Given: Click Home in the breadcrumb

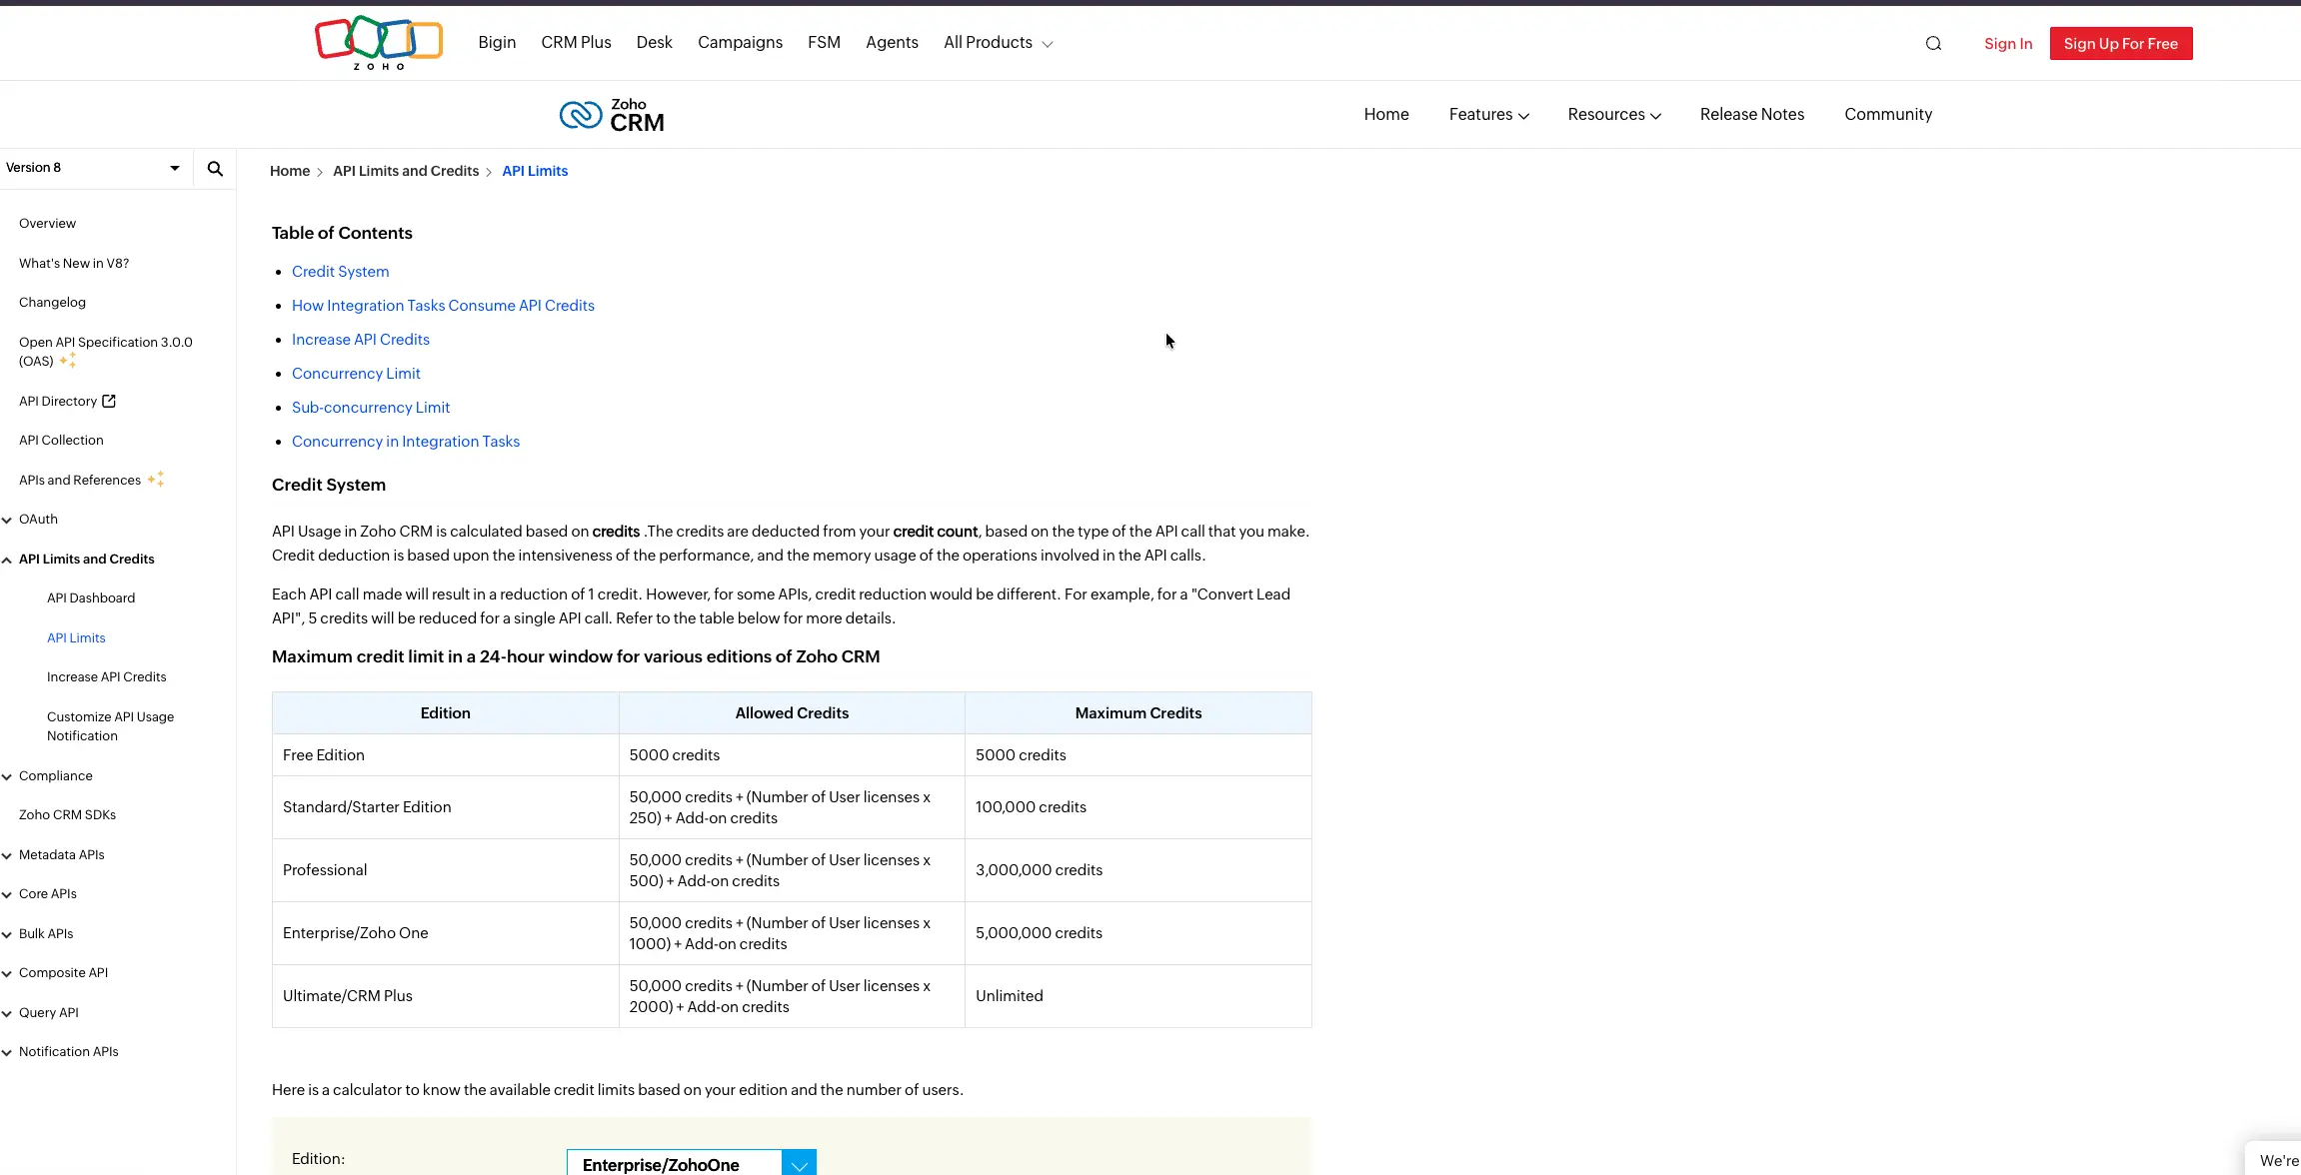Looking at the screenshot, I should [x=290, y=172].
